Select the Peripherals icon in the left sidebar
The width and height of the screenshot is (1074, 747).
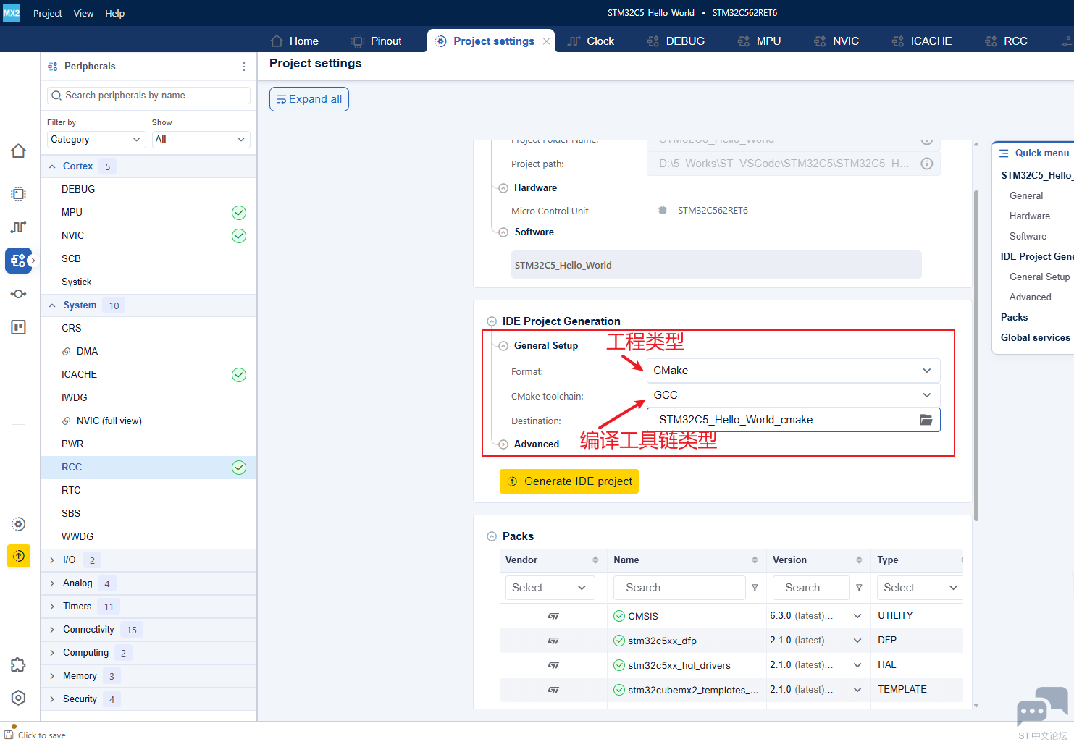point(19,261)
